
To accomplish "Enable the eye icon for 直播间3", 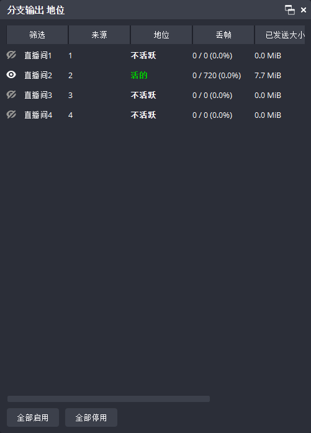I will [11, 95].
